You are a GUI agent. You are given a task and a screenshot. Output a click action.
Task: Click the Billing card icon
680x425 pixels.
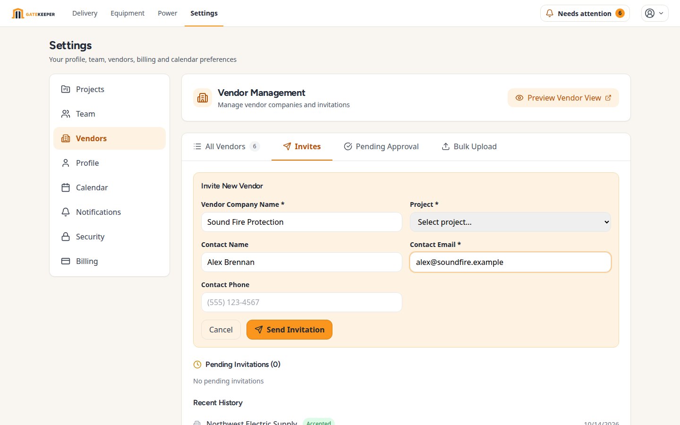[x=66, y=261]
